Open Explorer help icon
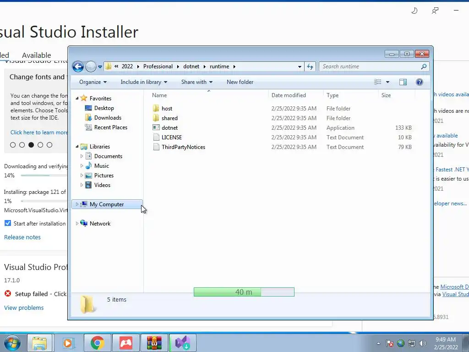 coord(420,82)
